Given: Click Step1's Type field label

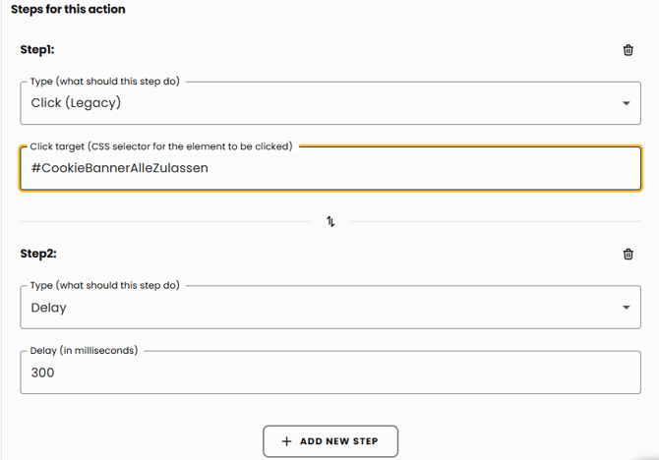Looking at the screenshot, I should click(104, 81).
